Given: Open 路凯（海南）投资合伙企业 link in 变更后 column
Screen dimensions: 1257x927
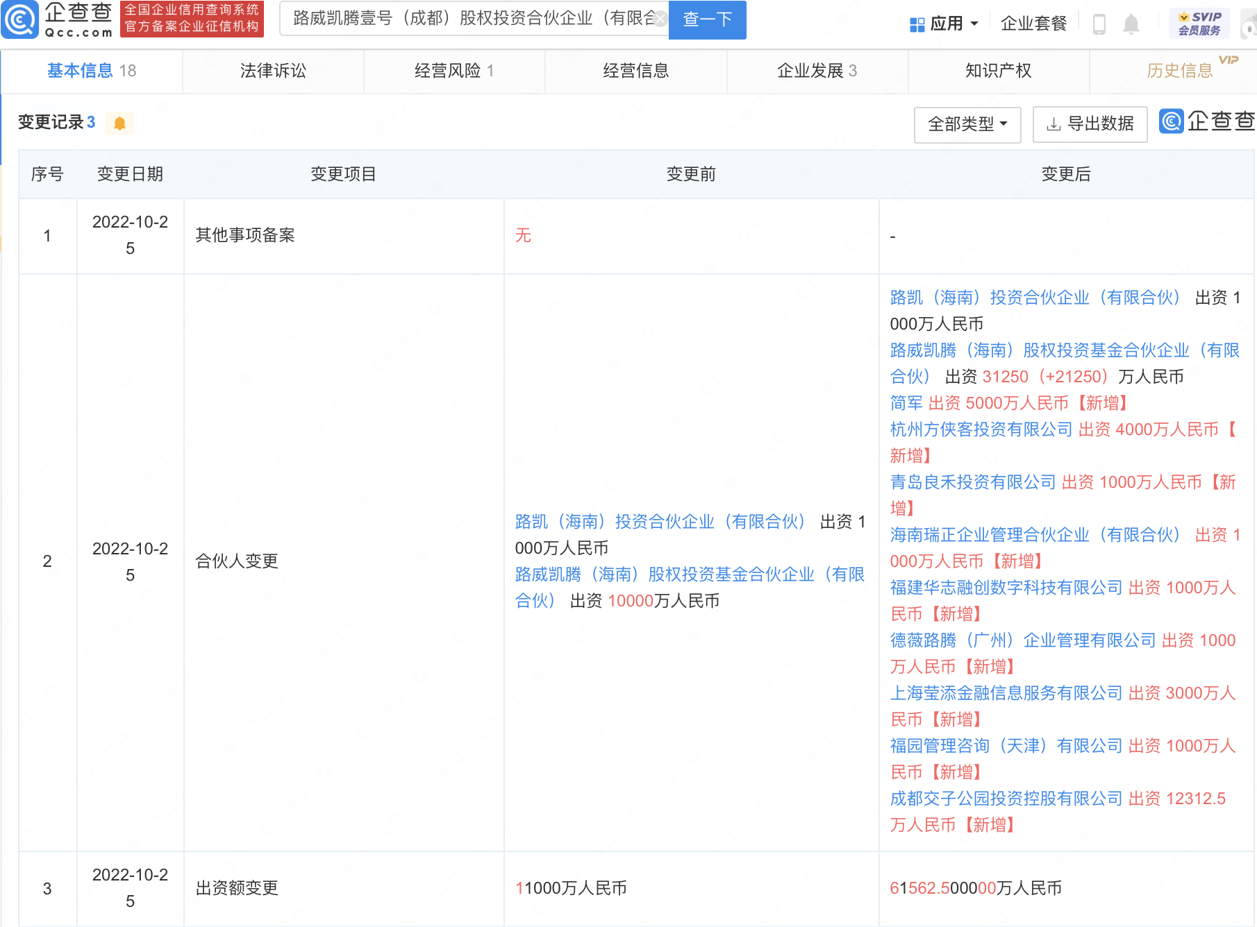Looking at the screenshot, I should click(1035, 298).
